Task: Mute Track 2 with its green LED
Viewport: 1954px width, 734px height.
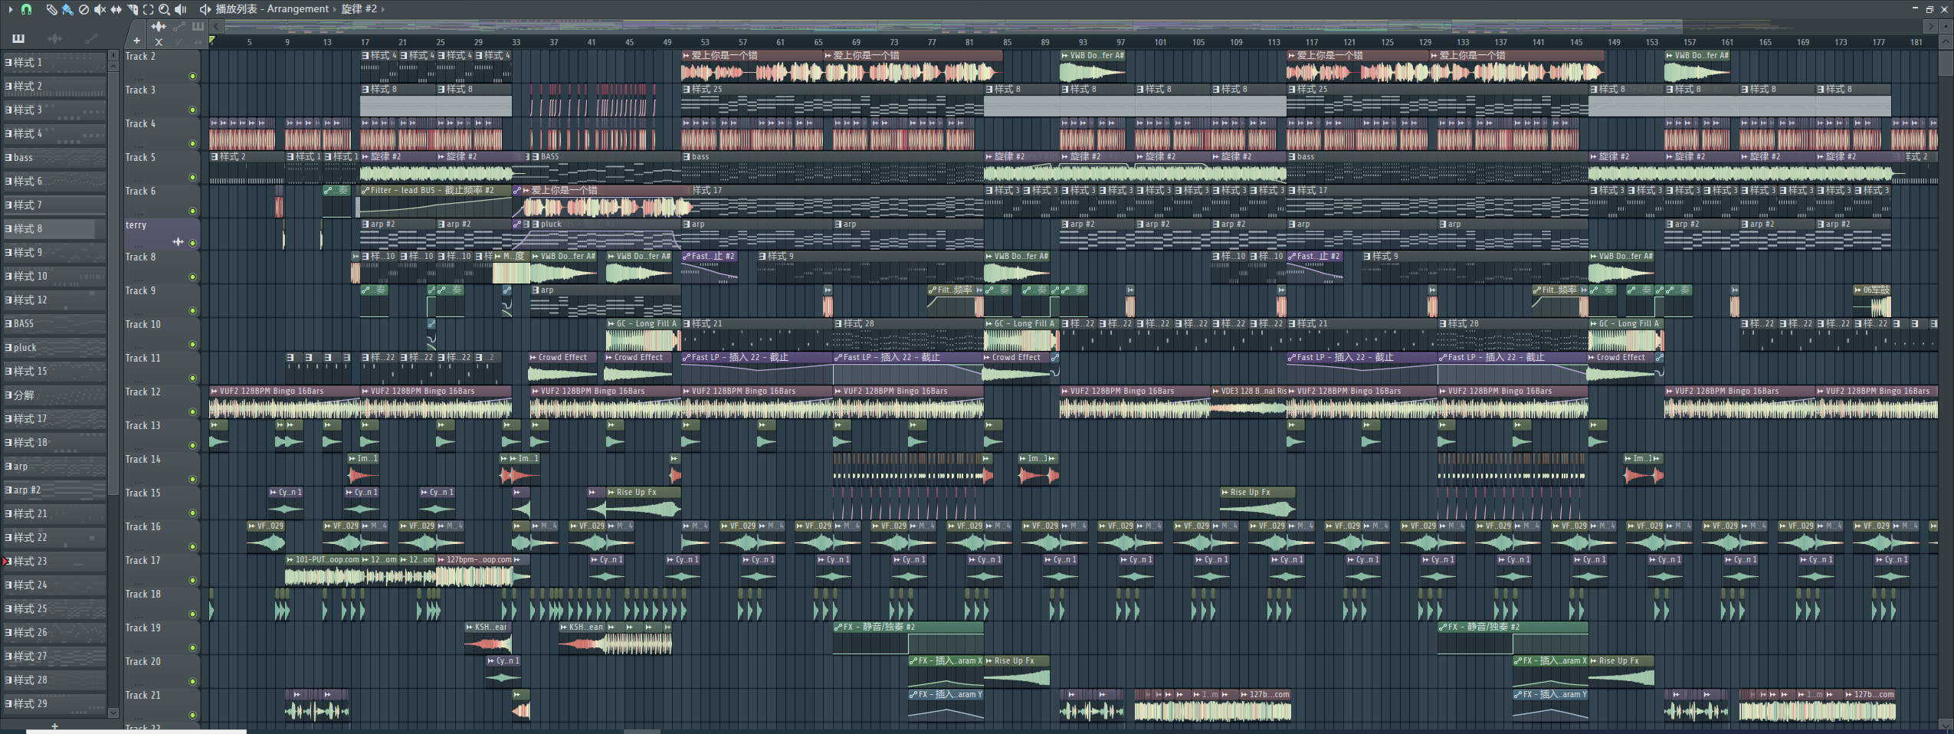Action: coord(192,76)
